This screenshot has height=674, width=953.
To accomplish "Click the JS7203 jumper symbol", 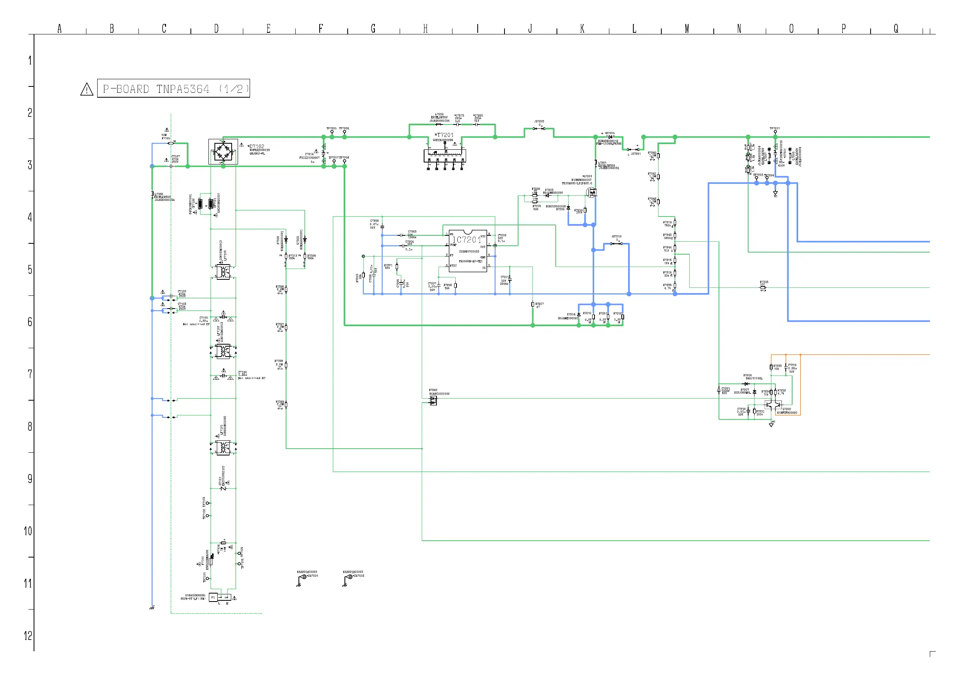I will click(x=539, y=129).
